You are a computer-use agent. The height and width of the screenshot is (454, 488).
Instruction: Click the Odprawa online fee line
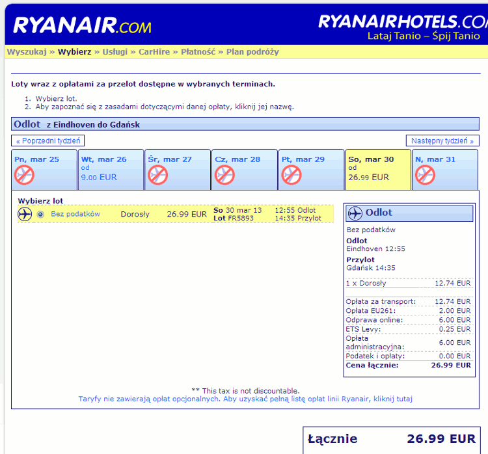[x=409, y=320]
